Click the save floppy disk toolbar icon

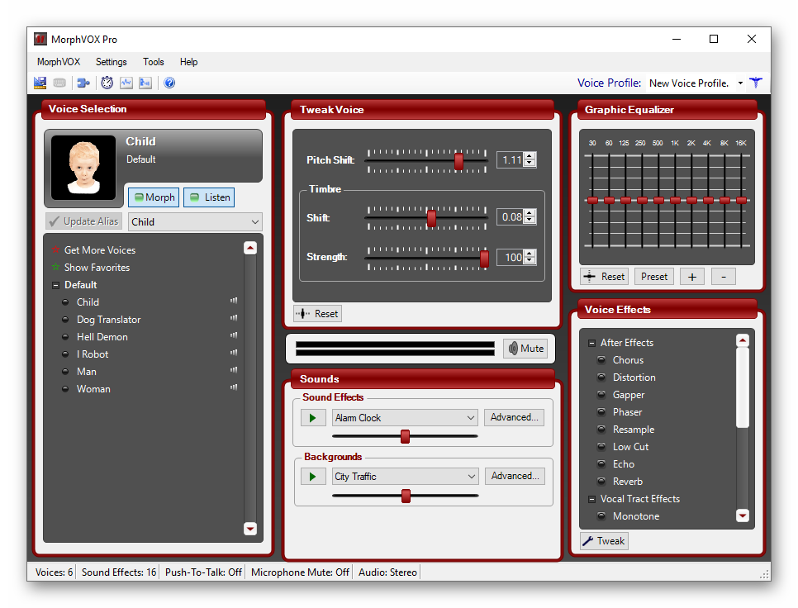(40, 83)
